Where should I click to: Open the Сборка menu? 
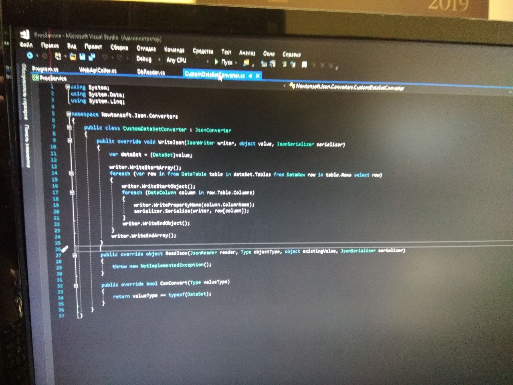click(119, 48)
